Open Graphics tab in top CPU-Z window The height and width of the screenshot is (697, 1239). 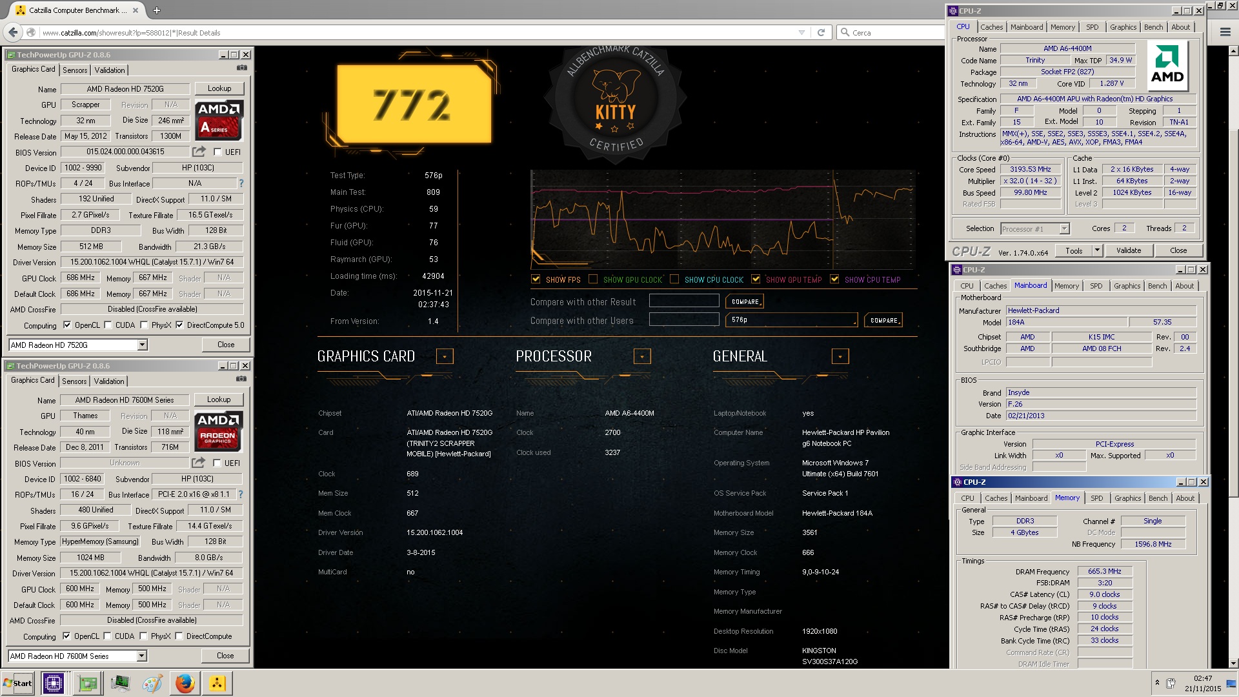[1123, 27]
